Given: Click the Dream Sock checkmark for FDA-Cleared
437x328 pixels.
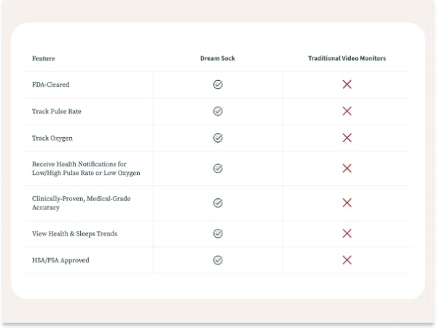Looking at the screenshot, I should click(x=218, y=85).
